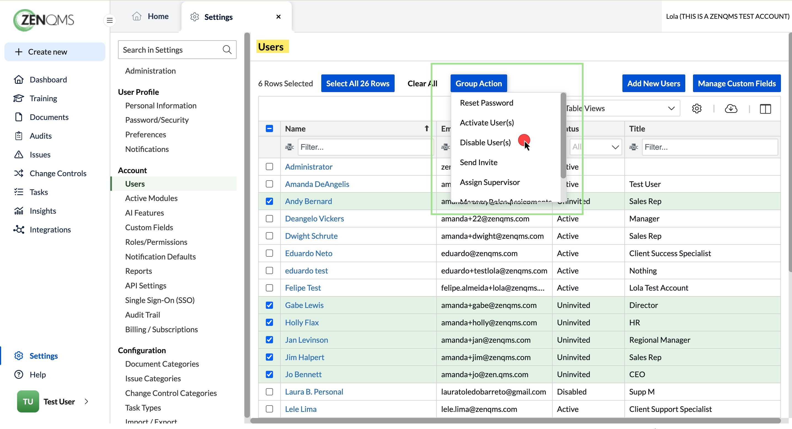Open the Documents module
Viewport: 792px width, 429px height.
pyautogui.click(x=49, y=117)
